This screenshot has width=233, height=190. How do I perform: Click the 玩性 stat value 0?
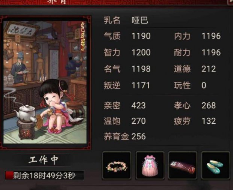point(204,85)
